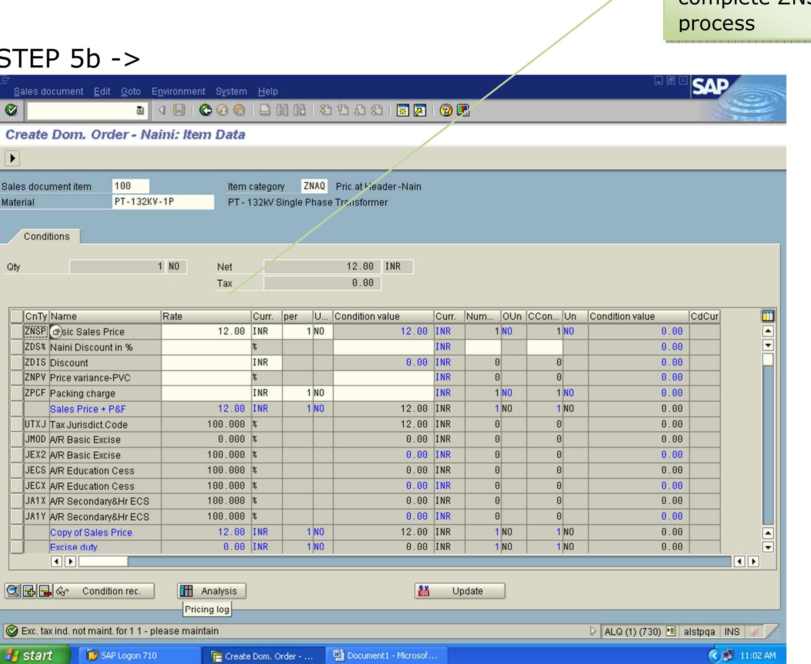Click the table column settings icon
The image size is (811, 664).
pyautogui.click(x=768, y=316)
